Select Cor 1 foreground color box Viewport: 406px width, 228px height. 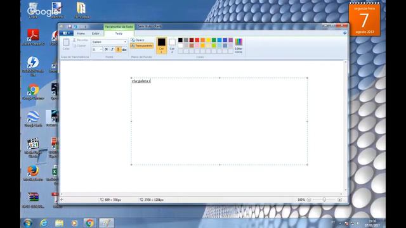161,46
